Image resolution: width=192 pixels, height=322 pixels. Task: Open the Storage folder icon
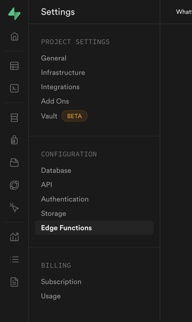tap(14, 163)
